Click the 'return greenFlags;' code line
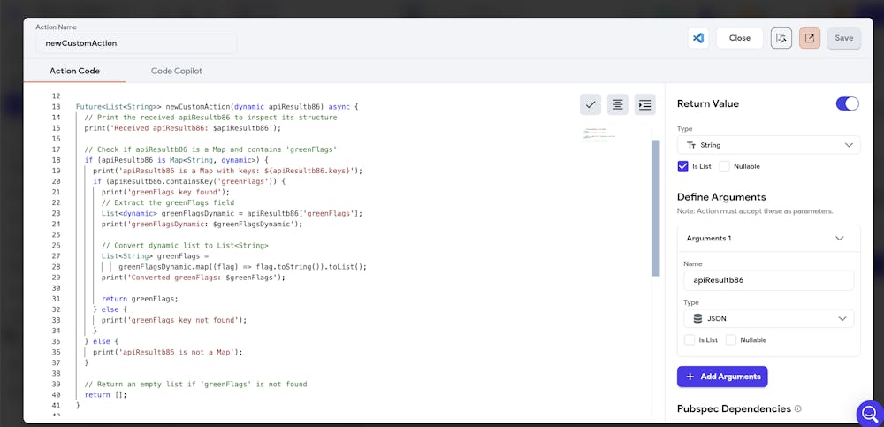The height and width of the screenshot is (427, 884). pos(140,299)
